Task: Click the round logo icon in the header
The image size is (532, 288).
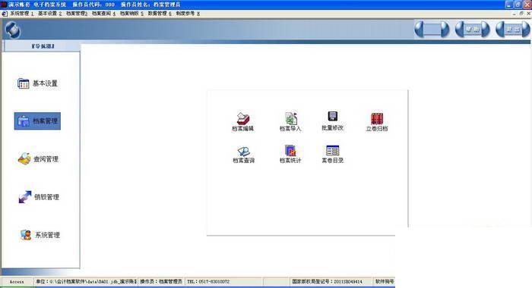Action: (x=13, y=30)
